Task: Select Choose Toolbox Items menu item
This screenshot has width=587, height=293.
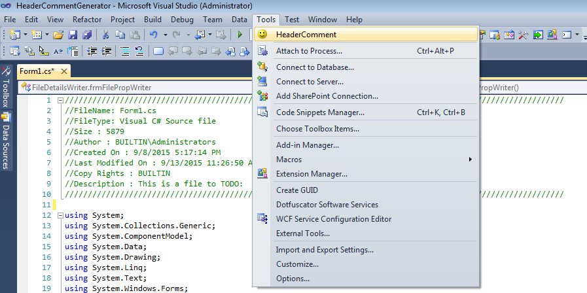Action: [x=366, y=129]
